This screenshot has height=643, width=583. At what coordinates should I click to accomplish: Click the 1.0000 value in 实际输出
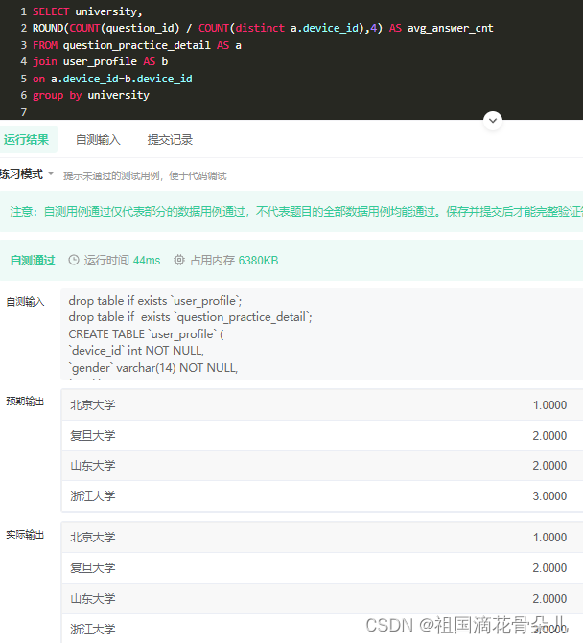point(549,538)
